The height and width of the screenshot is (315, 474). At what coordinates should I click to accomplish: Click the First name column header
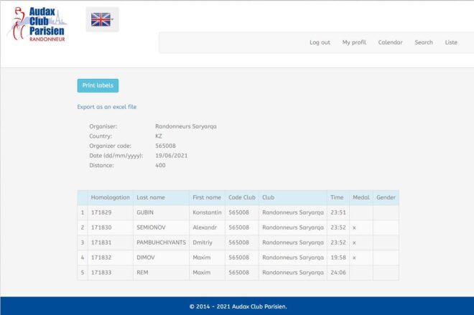pyautogui.click(x=207, y=197)
